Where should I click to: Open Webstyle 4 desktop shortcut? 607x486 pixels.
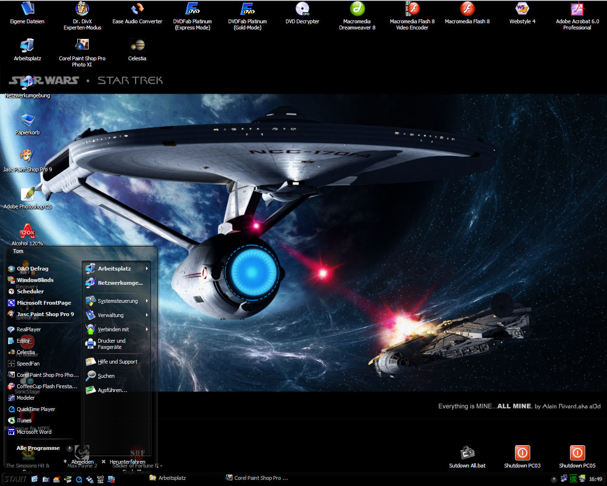click(x=522, y=9)
